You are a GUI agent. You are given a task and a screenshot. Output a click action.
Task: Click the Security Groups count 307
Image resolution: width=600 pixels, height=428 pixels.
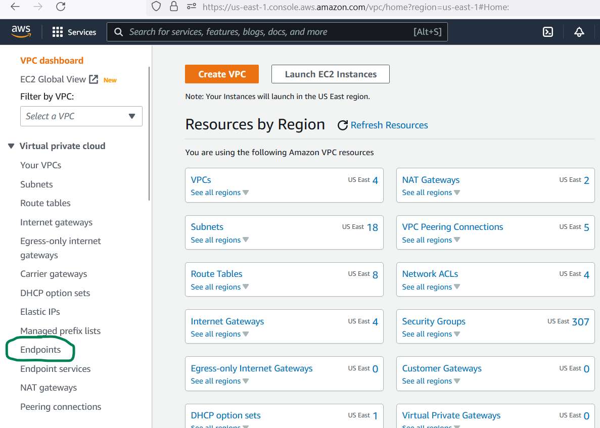[x=580, y=322]
